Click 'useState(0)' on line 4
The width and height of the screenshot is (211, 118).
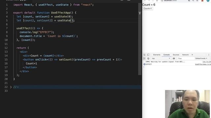(x=63, y=17)
